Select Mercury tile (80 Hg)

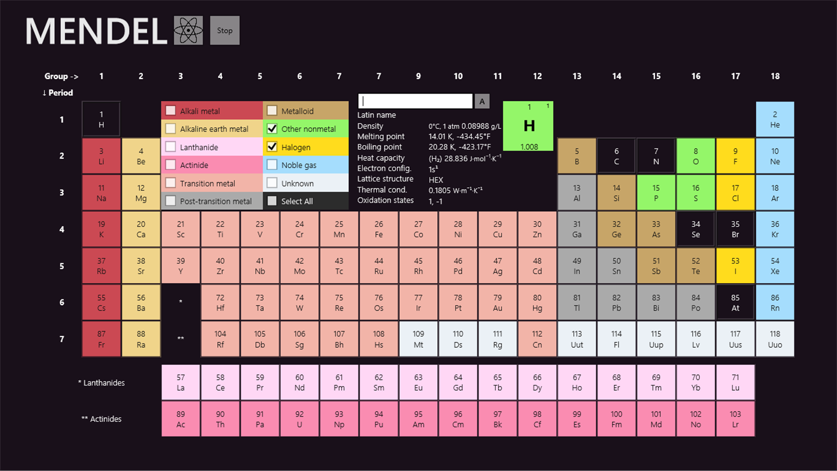click(x=537, y=302)
